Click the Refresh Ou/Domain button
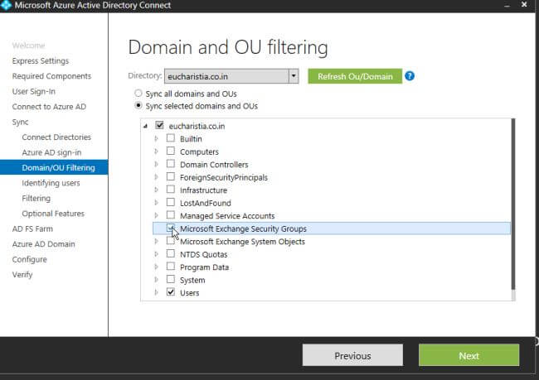539x380 pixels. coord(355,76)
